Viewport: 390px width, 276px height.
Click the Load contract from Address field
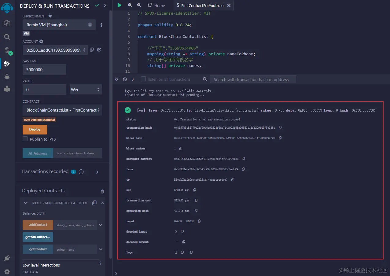78,153
